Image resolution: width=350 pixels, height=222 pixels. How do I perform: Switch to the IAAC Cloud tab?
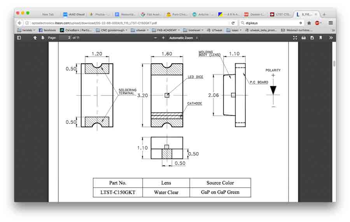[74, 14]
